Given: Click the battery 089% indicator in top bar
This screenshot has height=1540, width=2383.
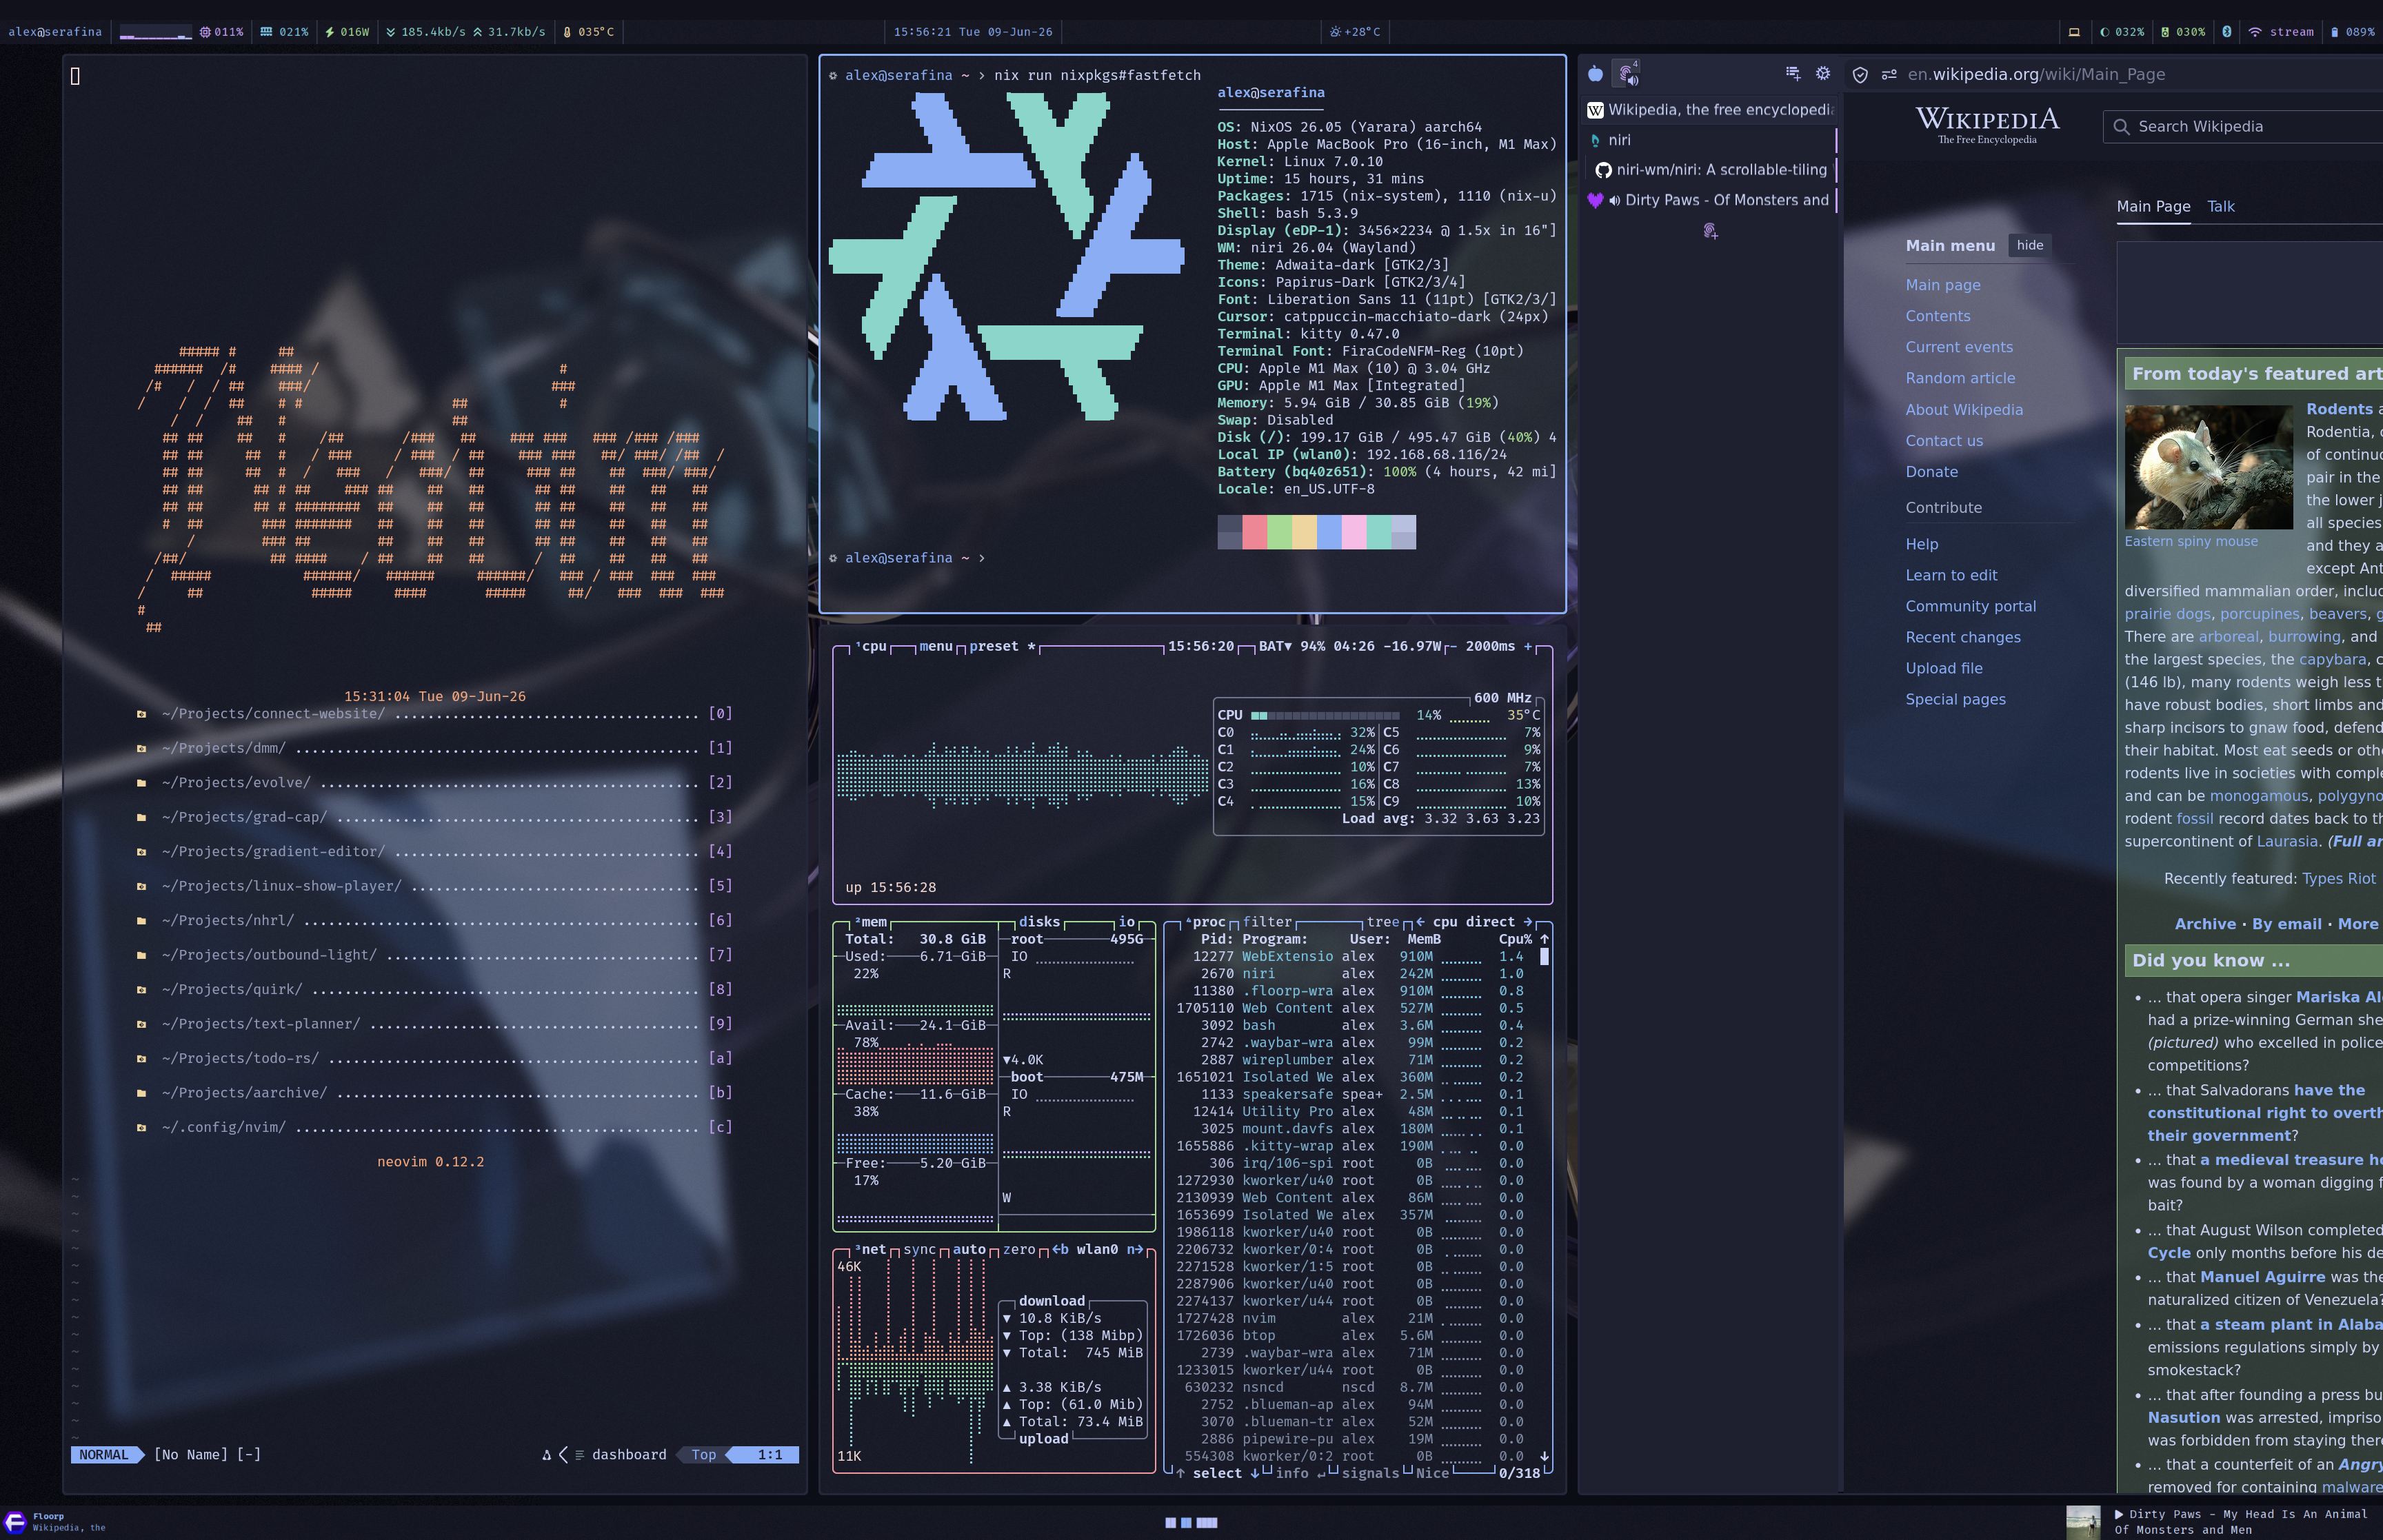Looking at the screenshot, I should (2352, 32).
